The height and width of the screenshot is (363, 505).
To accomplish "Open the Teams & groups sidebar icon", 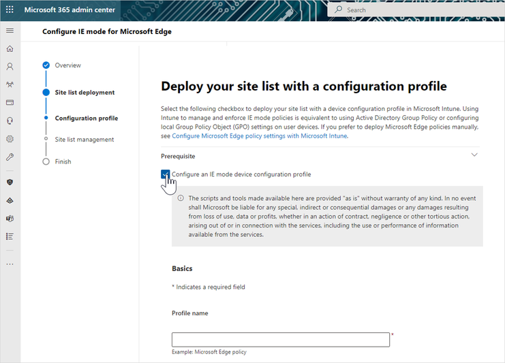I will click(x=10, y=84).
